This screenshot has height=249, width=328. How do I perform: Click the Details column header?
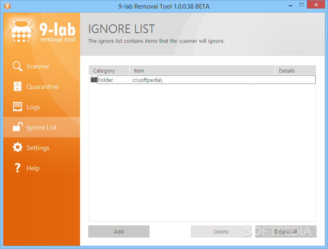[x=295, y=71]
